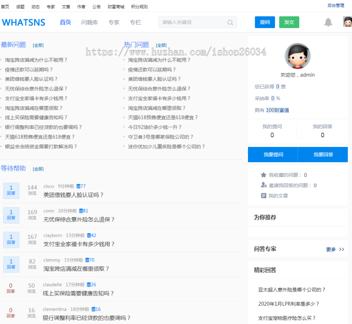Open the 专栏 section tab

pos(135,22)
